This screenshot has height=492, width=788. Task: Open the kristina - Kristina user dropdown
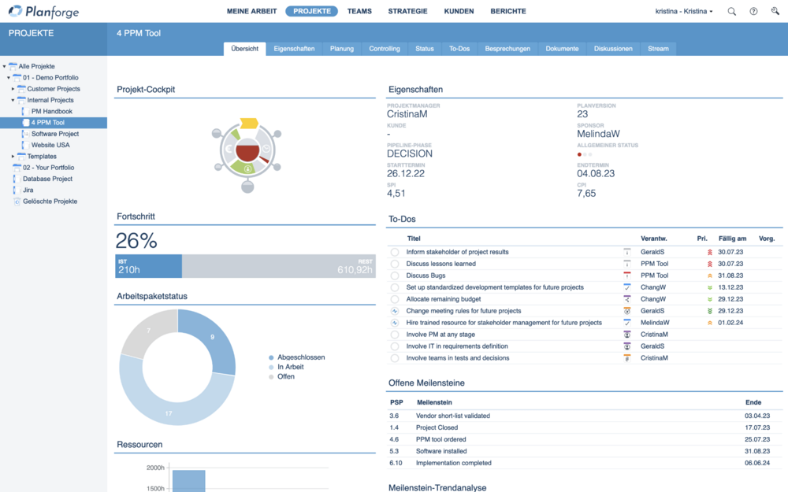683,12
